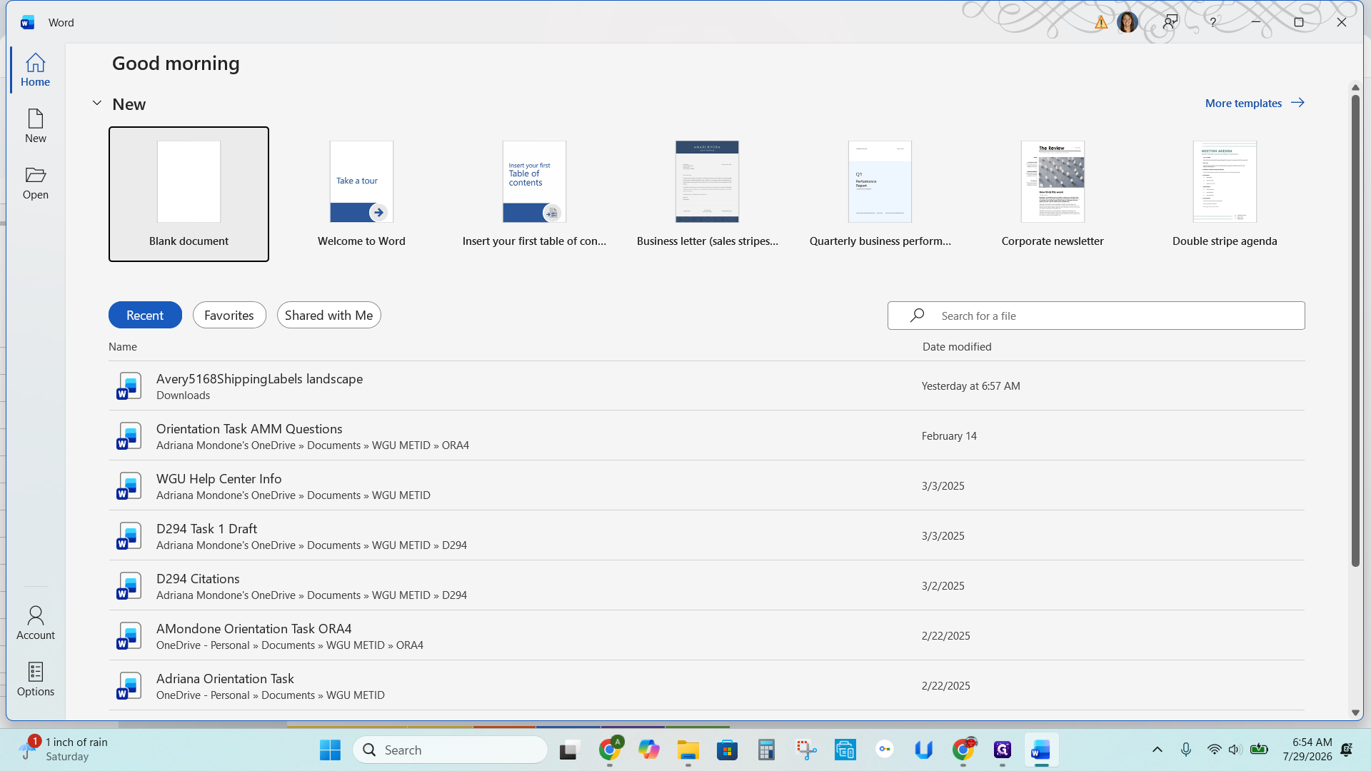Click the magnifier icon in file search
Image resolution: width=1371 pixels, height=771 pixels.
coord(918,315)
